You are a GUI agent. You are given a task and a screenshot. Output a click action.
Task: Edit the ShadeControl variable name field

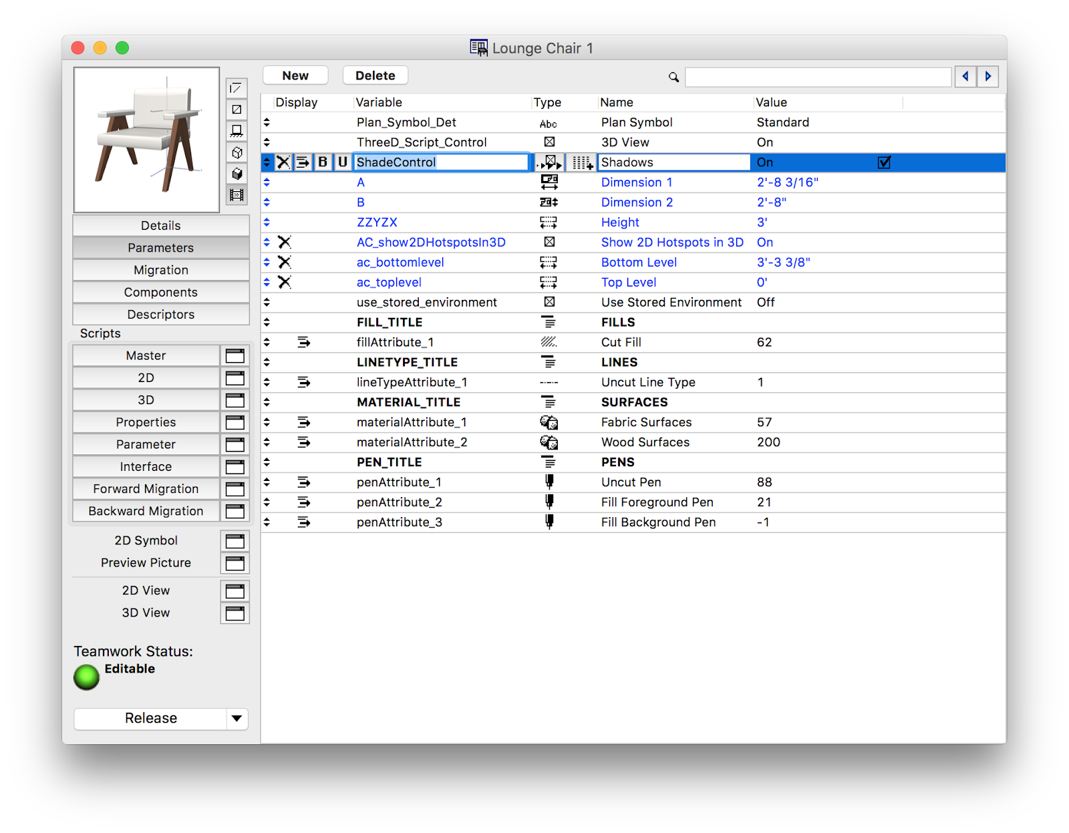pos(442,162)
